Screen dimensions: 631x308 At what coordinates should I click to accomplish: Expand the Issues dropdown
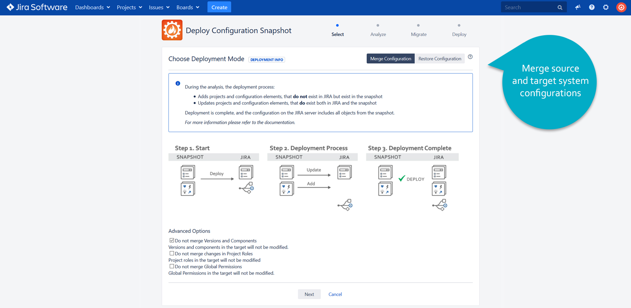pyautogui.click(x=159, y=7)
